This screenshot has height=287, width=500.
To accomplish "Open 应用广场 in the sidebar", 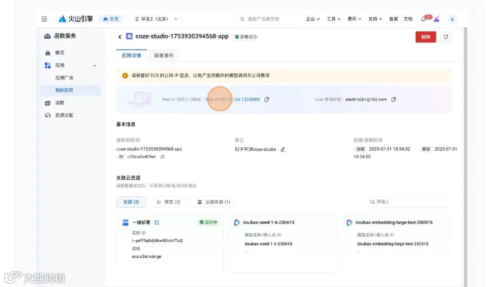I will (x=64, y=78).
